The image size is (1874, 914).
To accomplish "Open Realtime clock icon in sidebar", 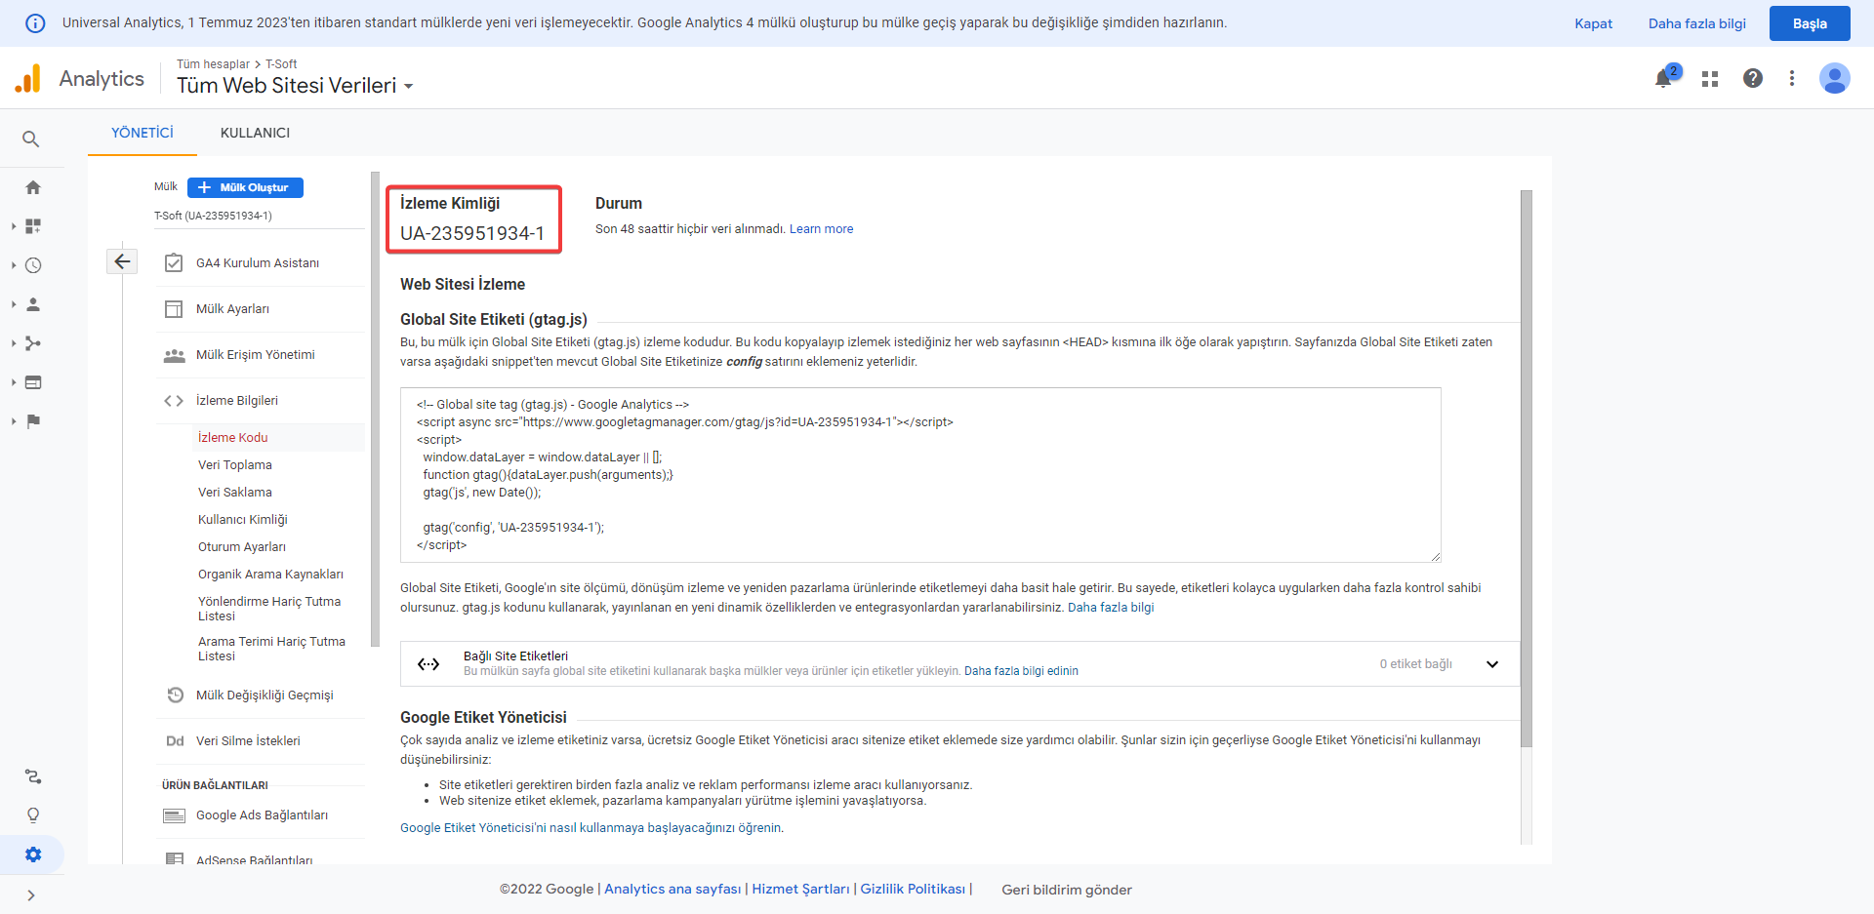I will [33, 265].
